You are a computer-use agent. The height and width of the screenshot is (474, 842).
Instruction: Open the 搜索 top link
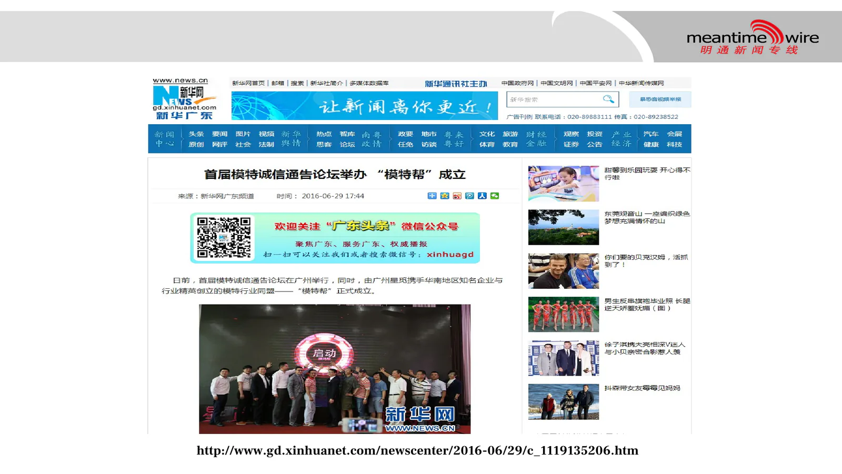297,83
